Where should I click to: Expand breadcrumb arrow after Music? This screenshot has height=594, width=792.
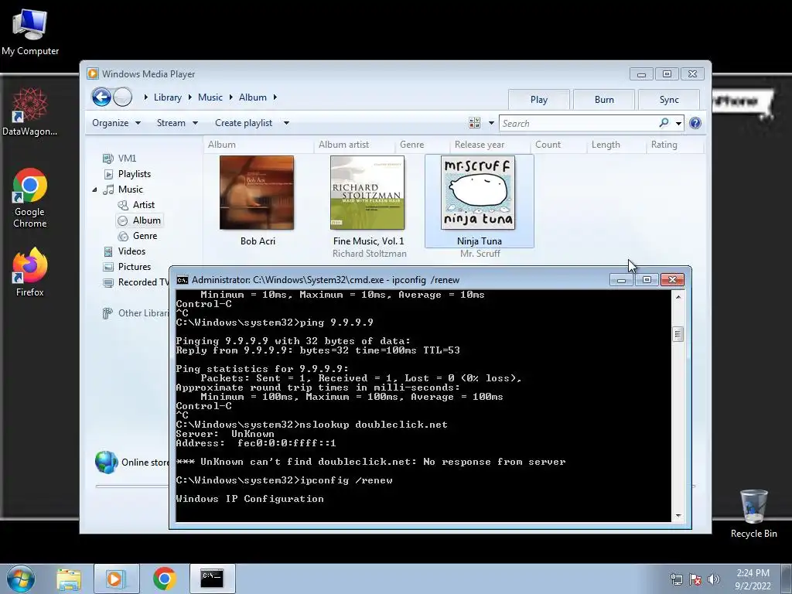coord(230,97)
